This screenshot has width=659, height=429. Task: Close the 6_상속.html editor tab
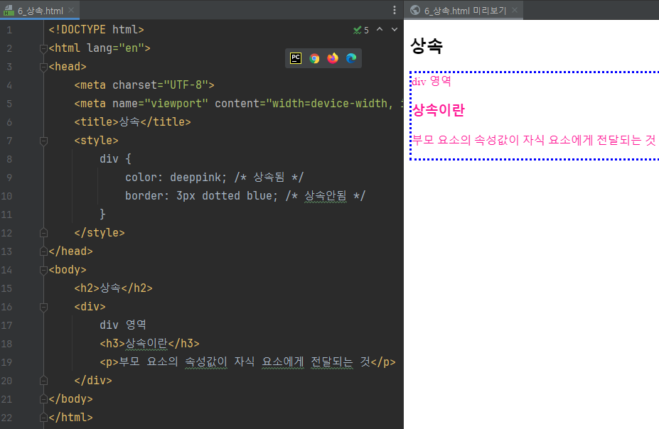[71, 10]
